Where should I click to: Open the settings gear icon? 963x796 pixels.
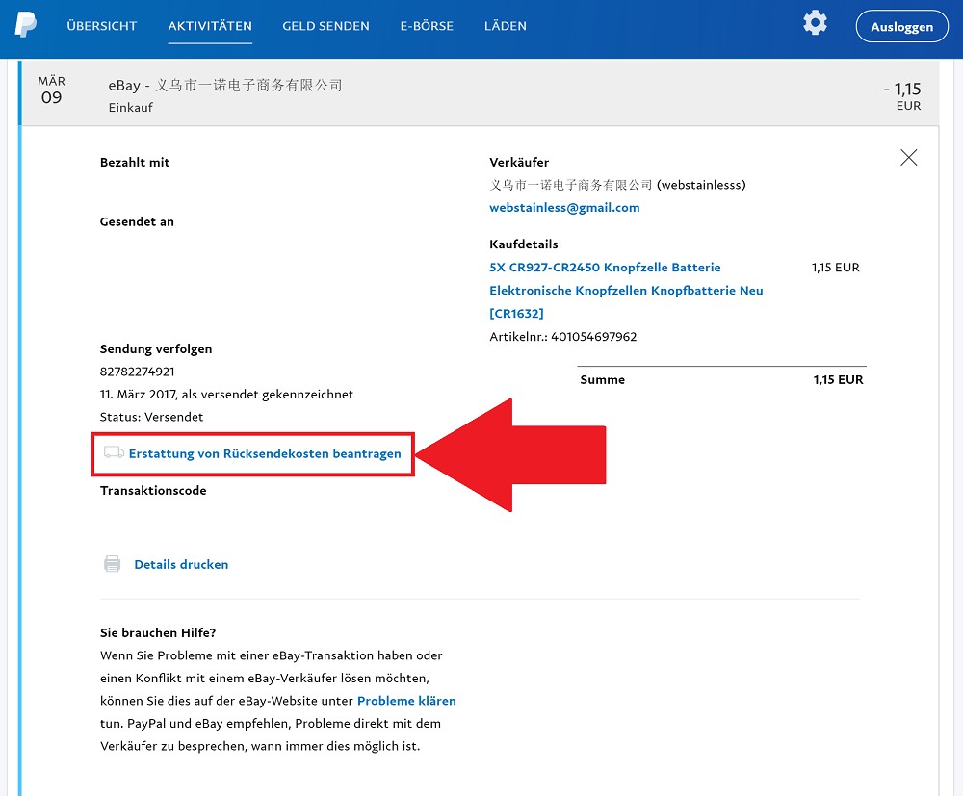[815, 23]
